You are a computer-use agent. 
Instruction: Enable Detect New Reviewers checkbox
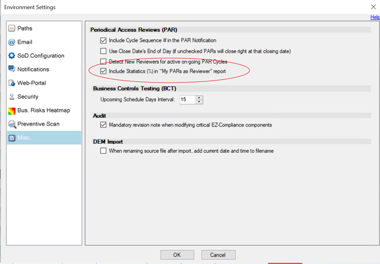click(103, 62)
